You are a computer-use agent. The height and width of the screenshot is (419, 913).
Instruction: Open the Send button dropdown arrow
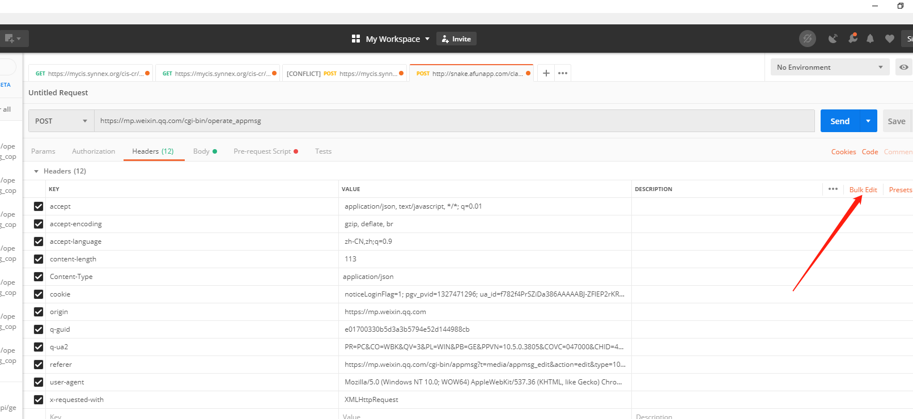[868, 121]
